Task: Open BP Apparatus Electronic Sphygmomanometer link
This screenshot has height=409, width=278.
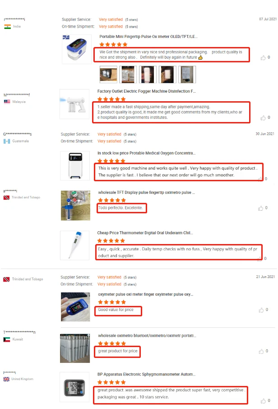Action: tap(146, 374)
